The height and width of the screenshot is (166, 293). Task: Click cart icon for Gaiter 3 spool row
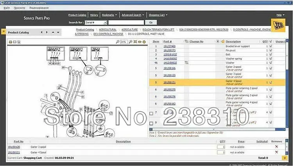(x=271, y=75)
